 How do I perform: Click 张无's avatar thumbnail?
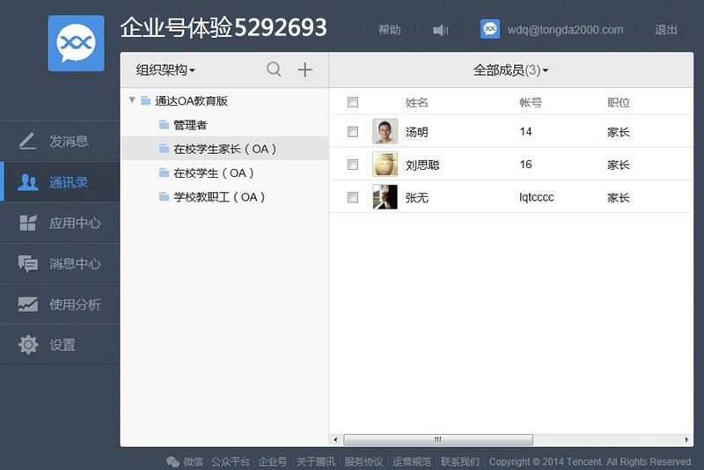pyautogui.click(x=385, y=197)
